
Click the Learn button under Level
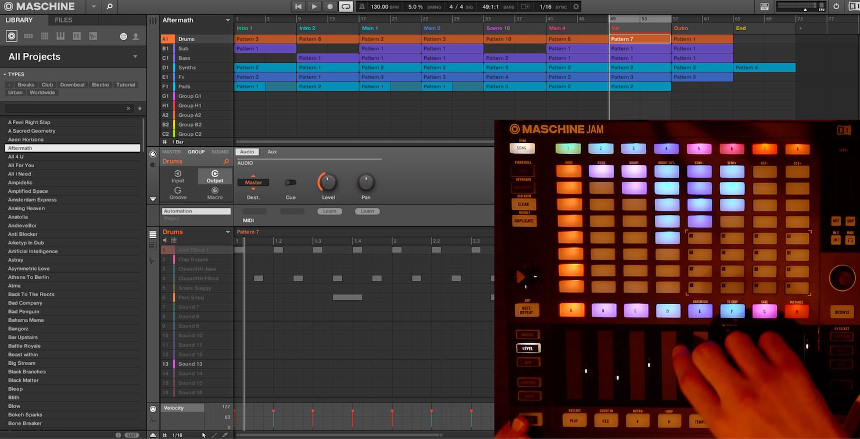point(329,211)
